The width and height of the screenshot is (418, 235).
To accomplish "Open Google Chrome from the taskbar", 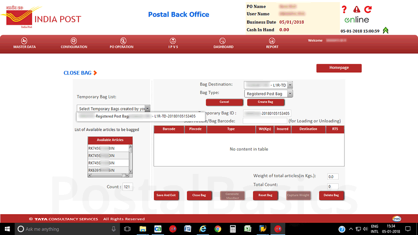I will [217, 229].
